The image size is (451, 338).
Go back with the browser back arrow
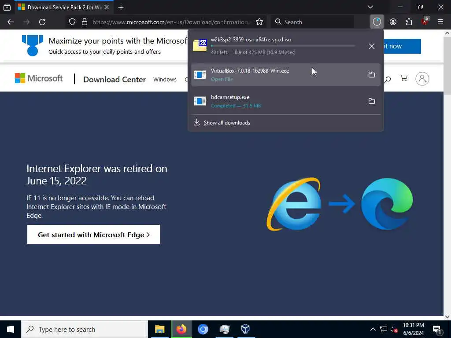pos(11,22)
